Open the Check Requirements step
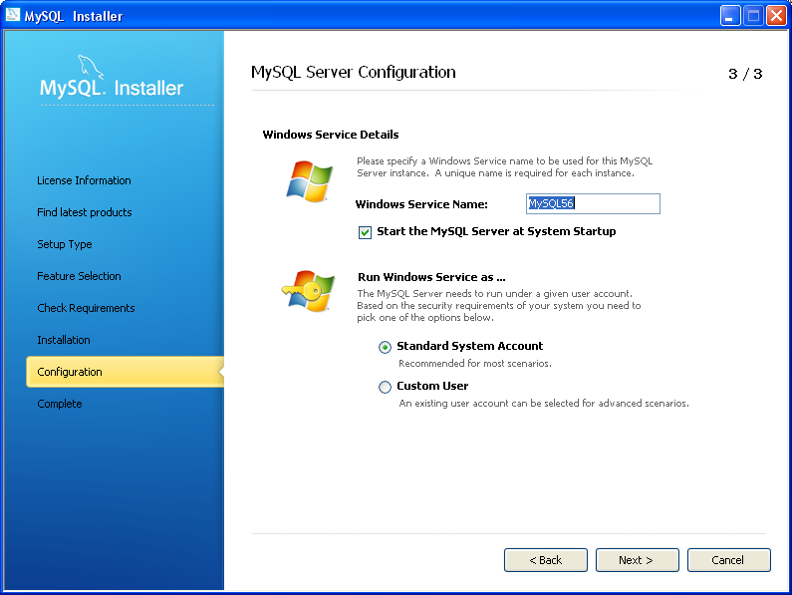The image size is (792, 595). 86,308
